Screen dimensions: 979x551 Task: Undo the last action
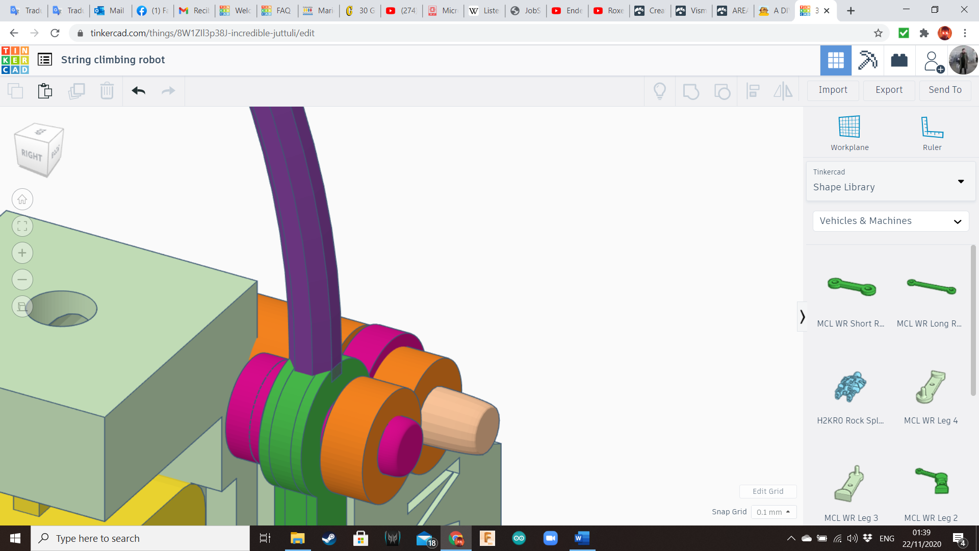click(x=138, y=91)
